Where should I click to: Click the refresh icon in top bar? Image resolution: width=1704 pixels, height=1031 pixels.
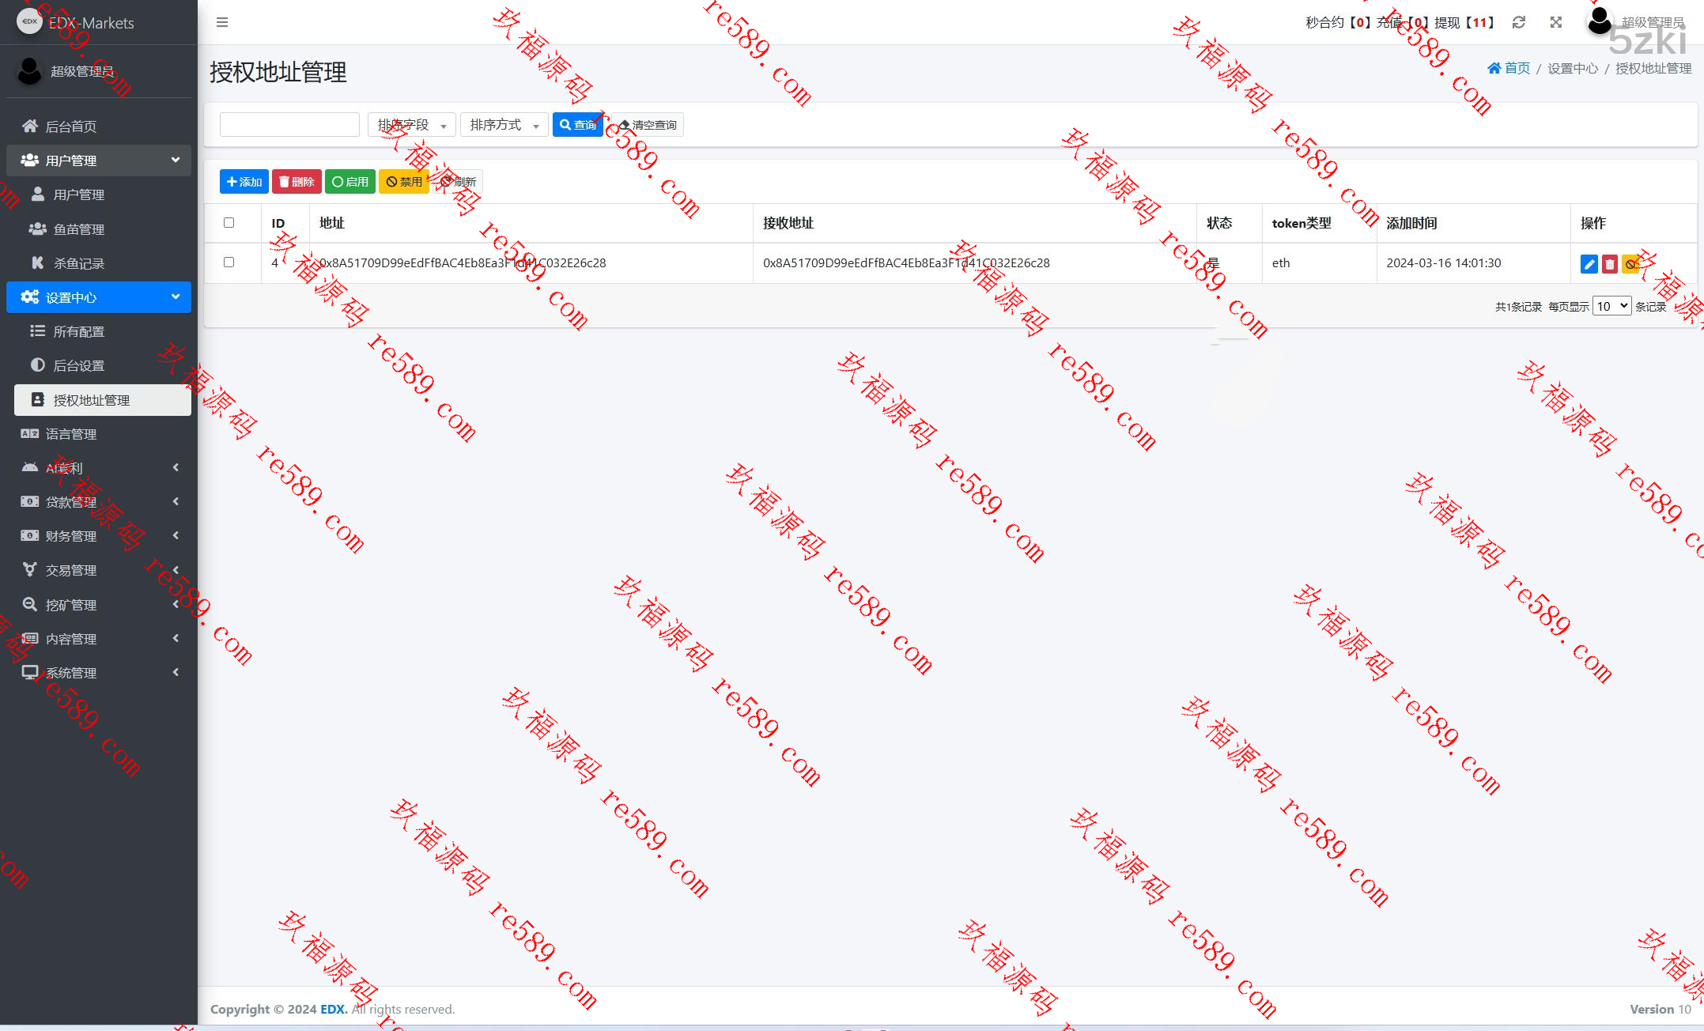[1518, 22]
